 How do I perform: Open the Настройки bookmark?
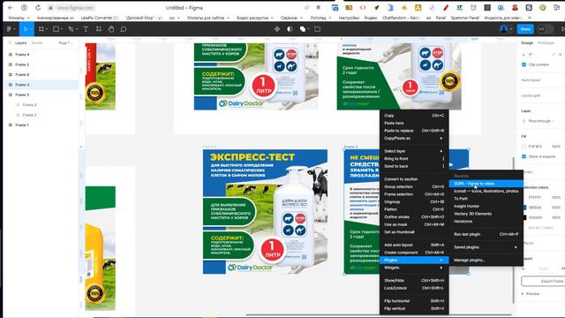[349, 18]
